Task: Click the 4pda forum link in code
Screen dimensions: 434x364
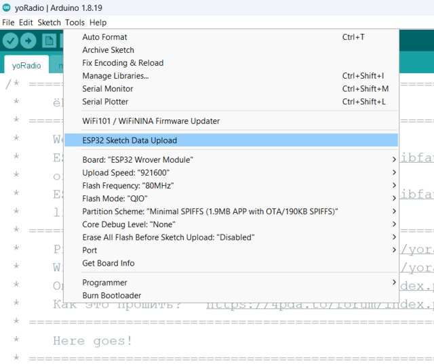Action: pyautogui.click(x=320, y=305)
